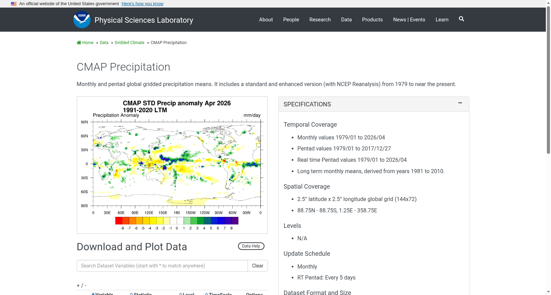Viewport: 551px width, 295px height.
Task: Select the 'Update Schedule' heading
Action: (306, 254)
